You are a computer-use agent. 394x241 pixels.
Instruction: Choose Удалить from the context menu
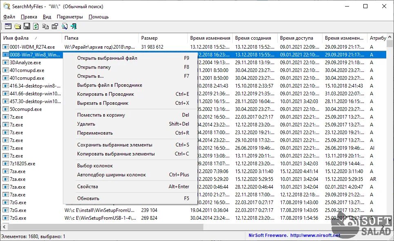click(130, 124)
